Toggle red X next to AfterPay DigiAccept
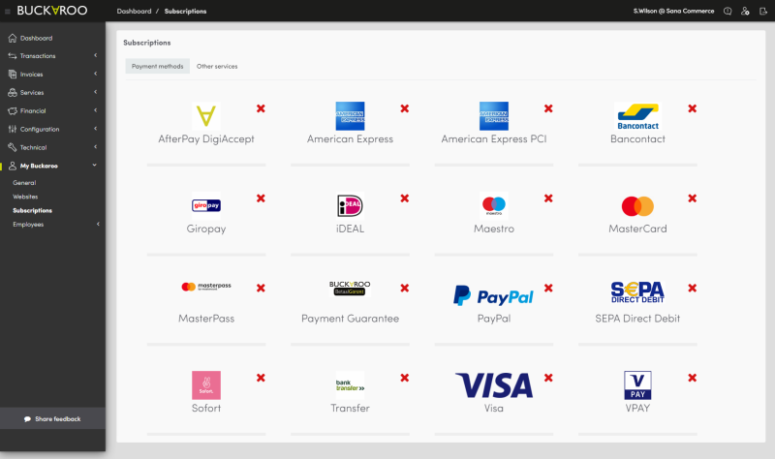The width and height of the screenshot is (775, 459). 261,108
